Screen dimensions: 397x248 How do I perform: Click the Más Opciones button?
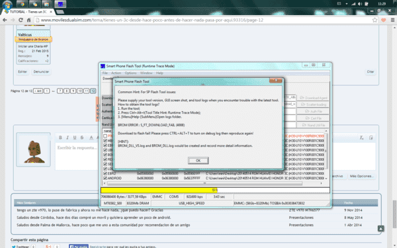(x=361, y=176)
